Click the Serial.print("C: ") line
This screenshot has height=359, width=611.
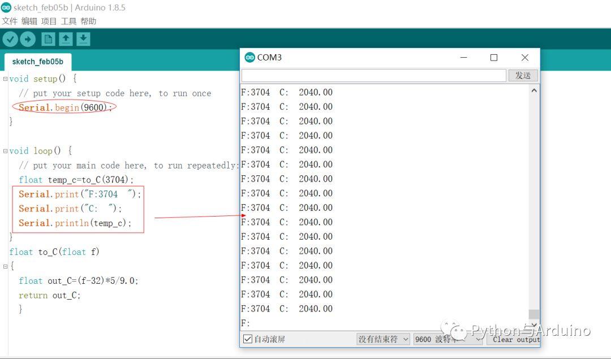[x=70, y=208]
